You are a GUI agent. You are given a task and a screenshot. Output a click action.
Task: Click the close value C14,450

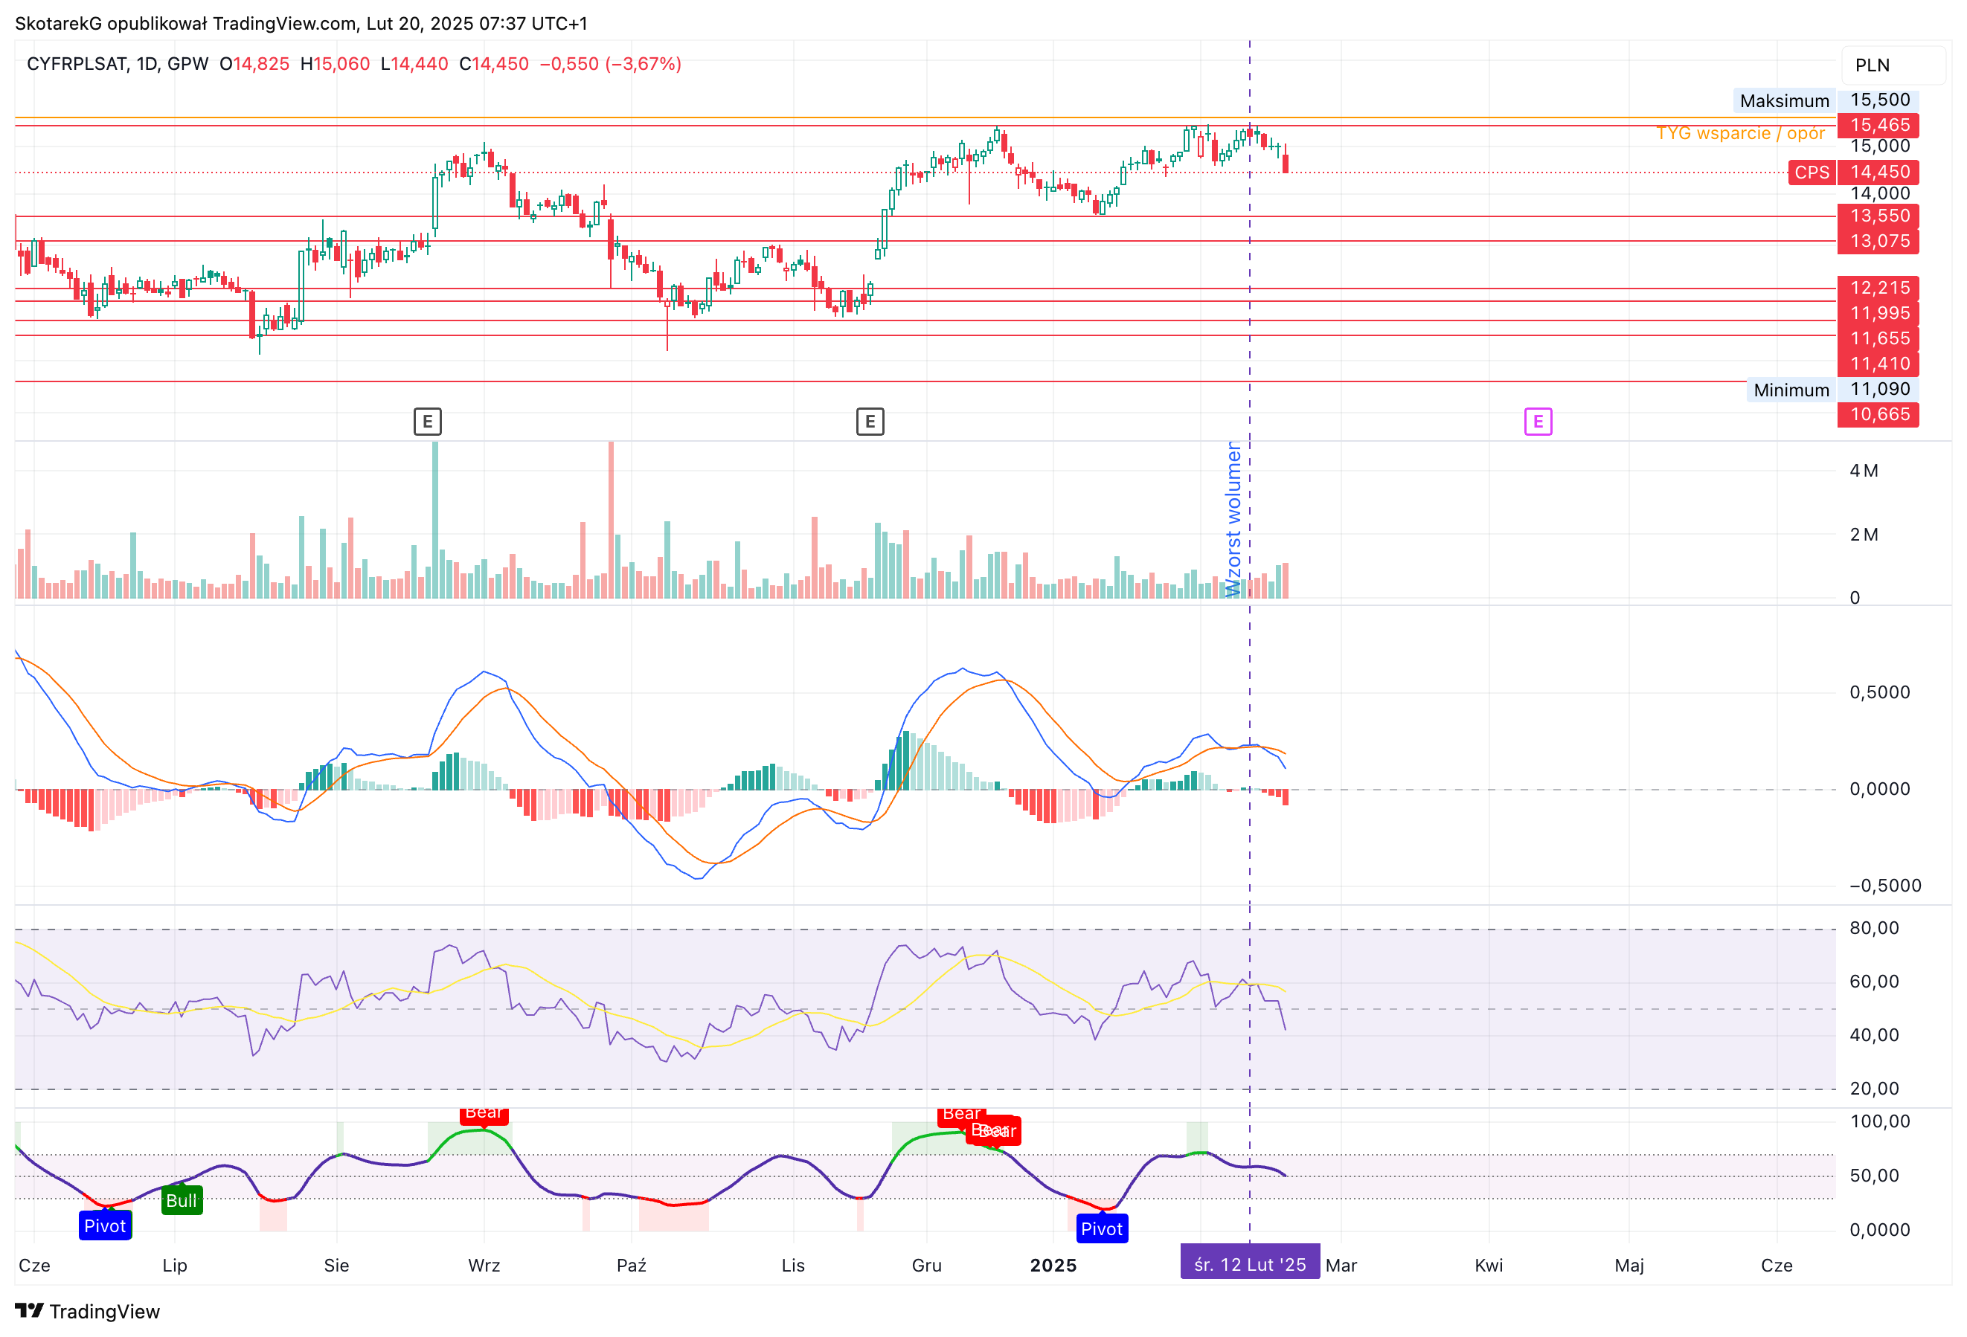coord(493,64)
